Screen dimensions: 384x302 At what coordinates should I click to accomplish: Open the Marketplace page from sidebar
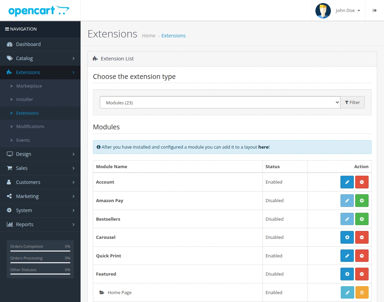[29, 86]
